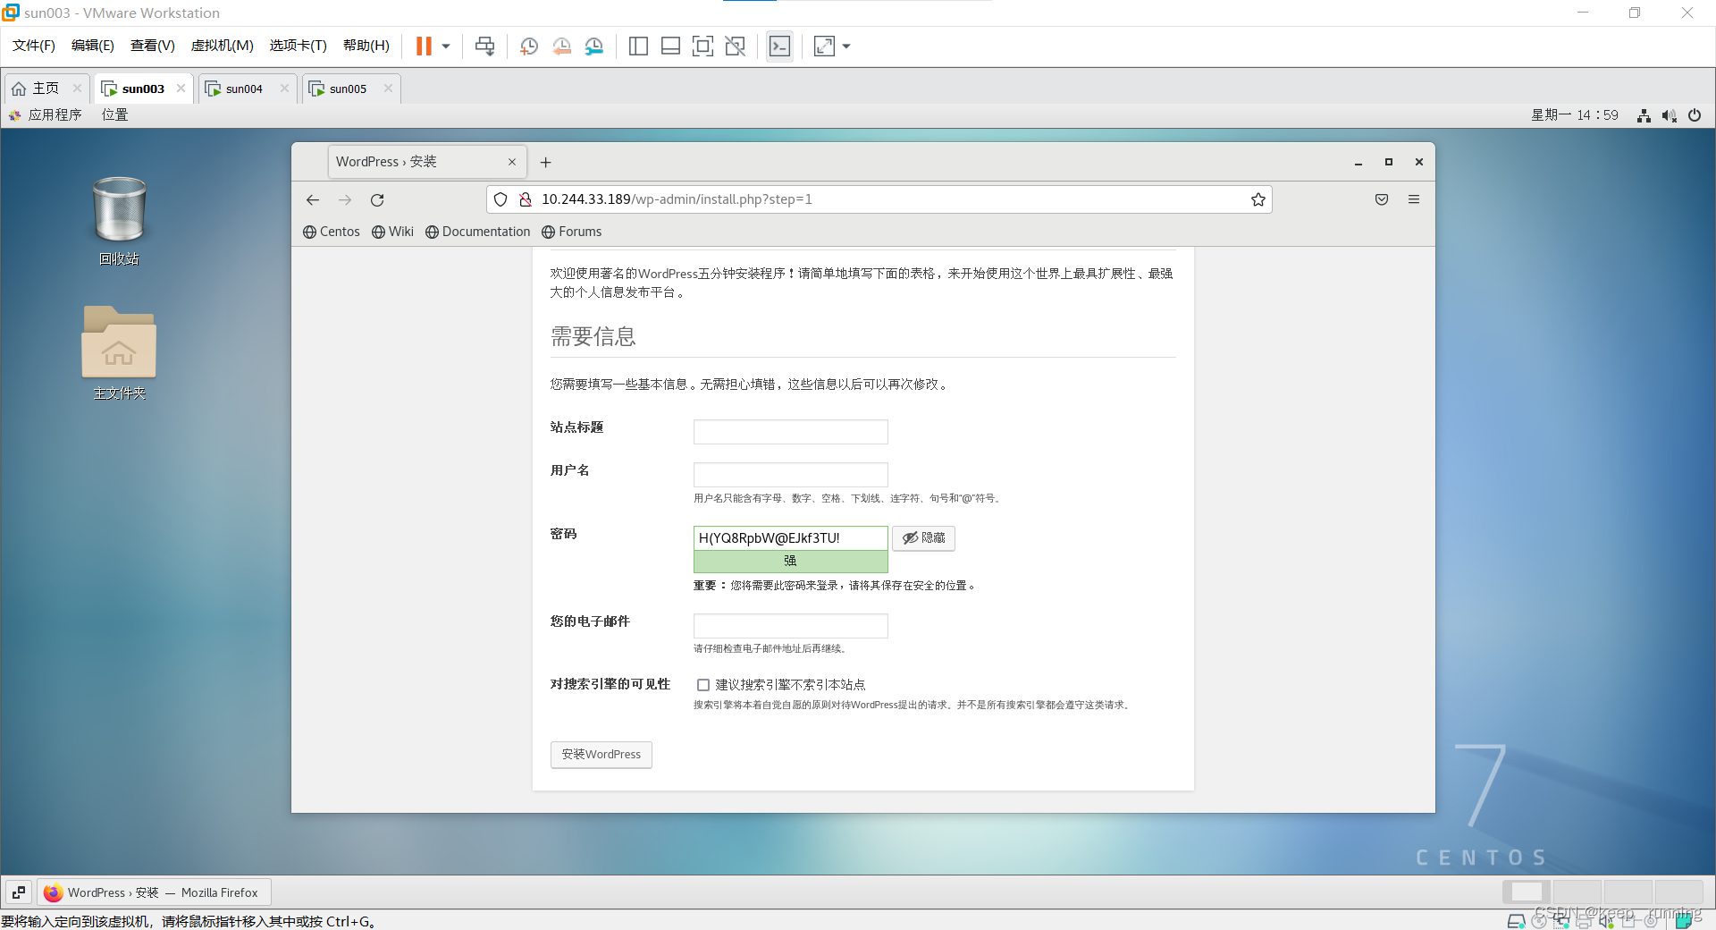This screenshot has width=1716, height=930.
Task: Click the tracking protection shield icon
Action: [500, 199]
